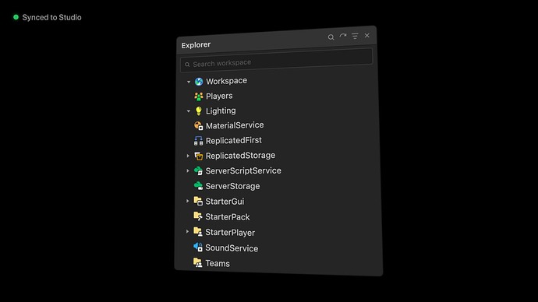The width and height of the screenshot is (538, 302).
Task: Close the Explorer panel
Action: click(x=366, y=36)
